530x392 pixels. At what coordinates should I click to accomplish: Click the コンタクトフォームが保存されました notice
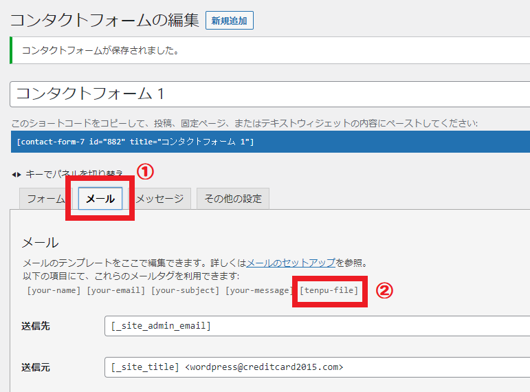(101, 50)
